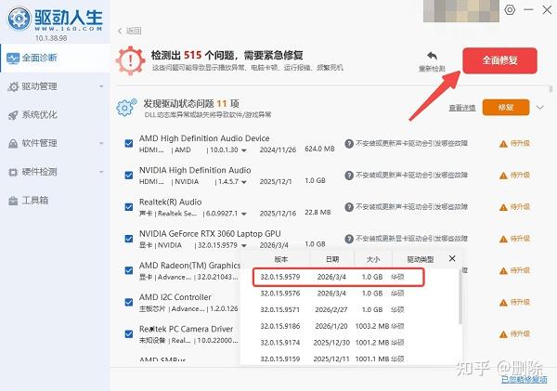This screenshot has height=391, width=557.
Task: Click the 日期 column header in popup
Action: tap(332, 259)
